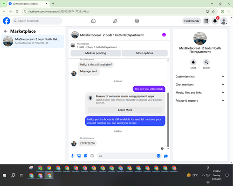Viewport: 233px width, 186px height.
Task: Click the More options button
Action: (144, 53)
